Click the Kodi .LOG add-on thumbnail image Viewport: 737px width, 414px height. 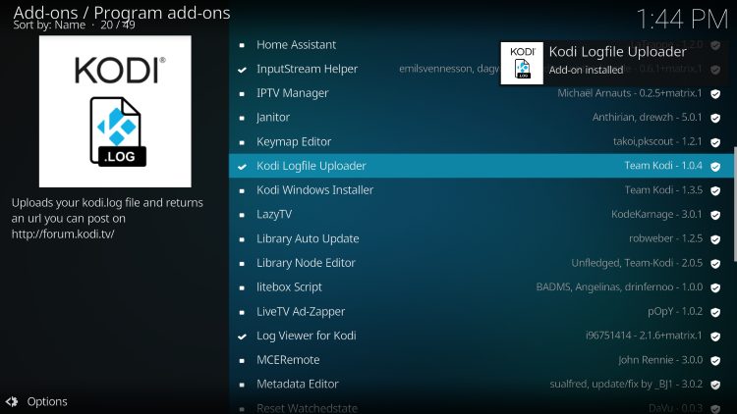(115, 112)
